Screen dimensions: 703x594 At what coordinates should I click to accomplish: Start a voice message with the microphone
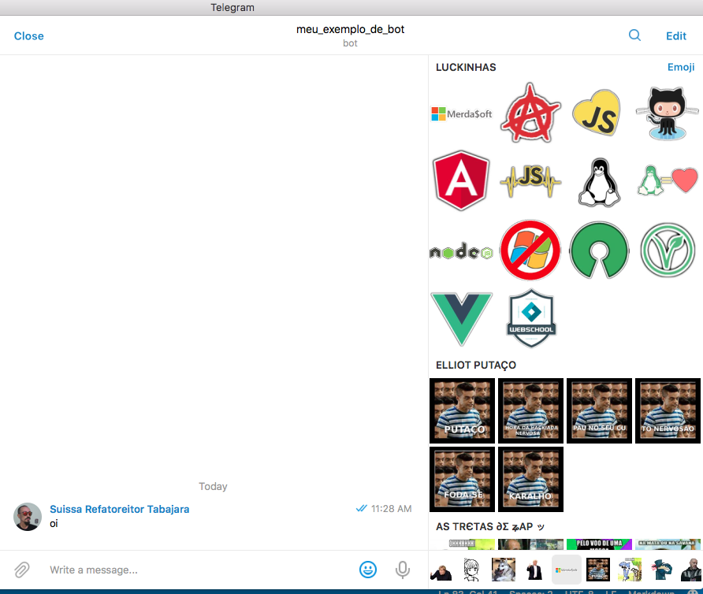point(403,570)
